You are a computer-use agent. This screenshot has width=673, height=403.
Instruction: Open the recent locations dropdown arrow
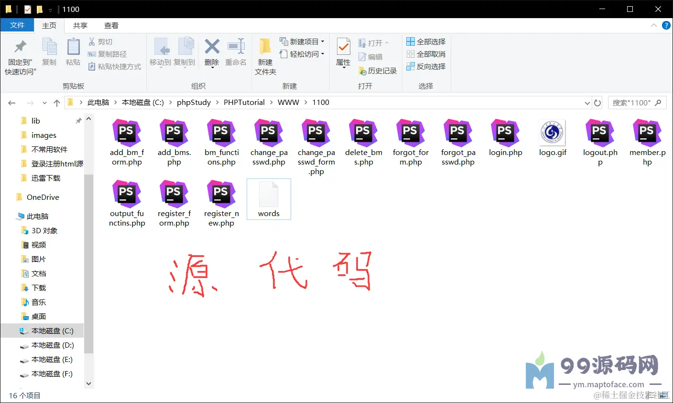click(x=44, y=103)
